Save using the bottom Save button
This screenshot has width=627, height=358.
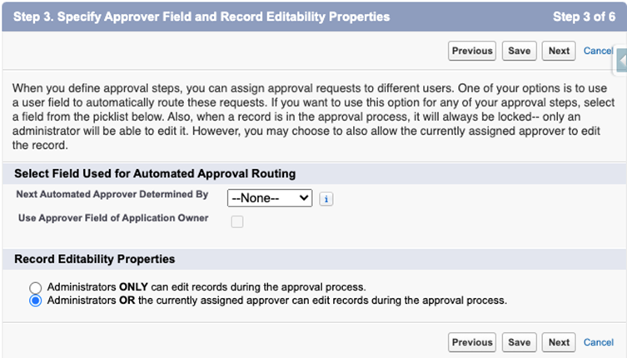[x=519, y=342]
